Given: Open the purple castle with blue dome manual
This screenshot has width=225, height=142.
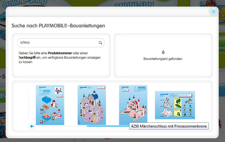Looking at the screenshot, I should (x=91, y=105).
